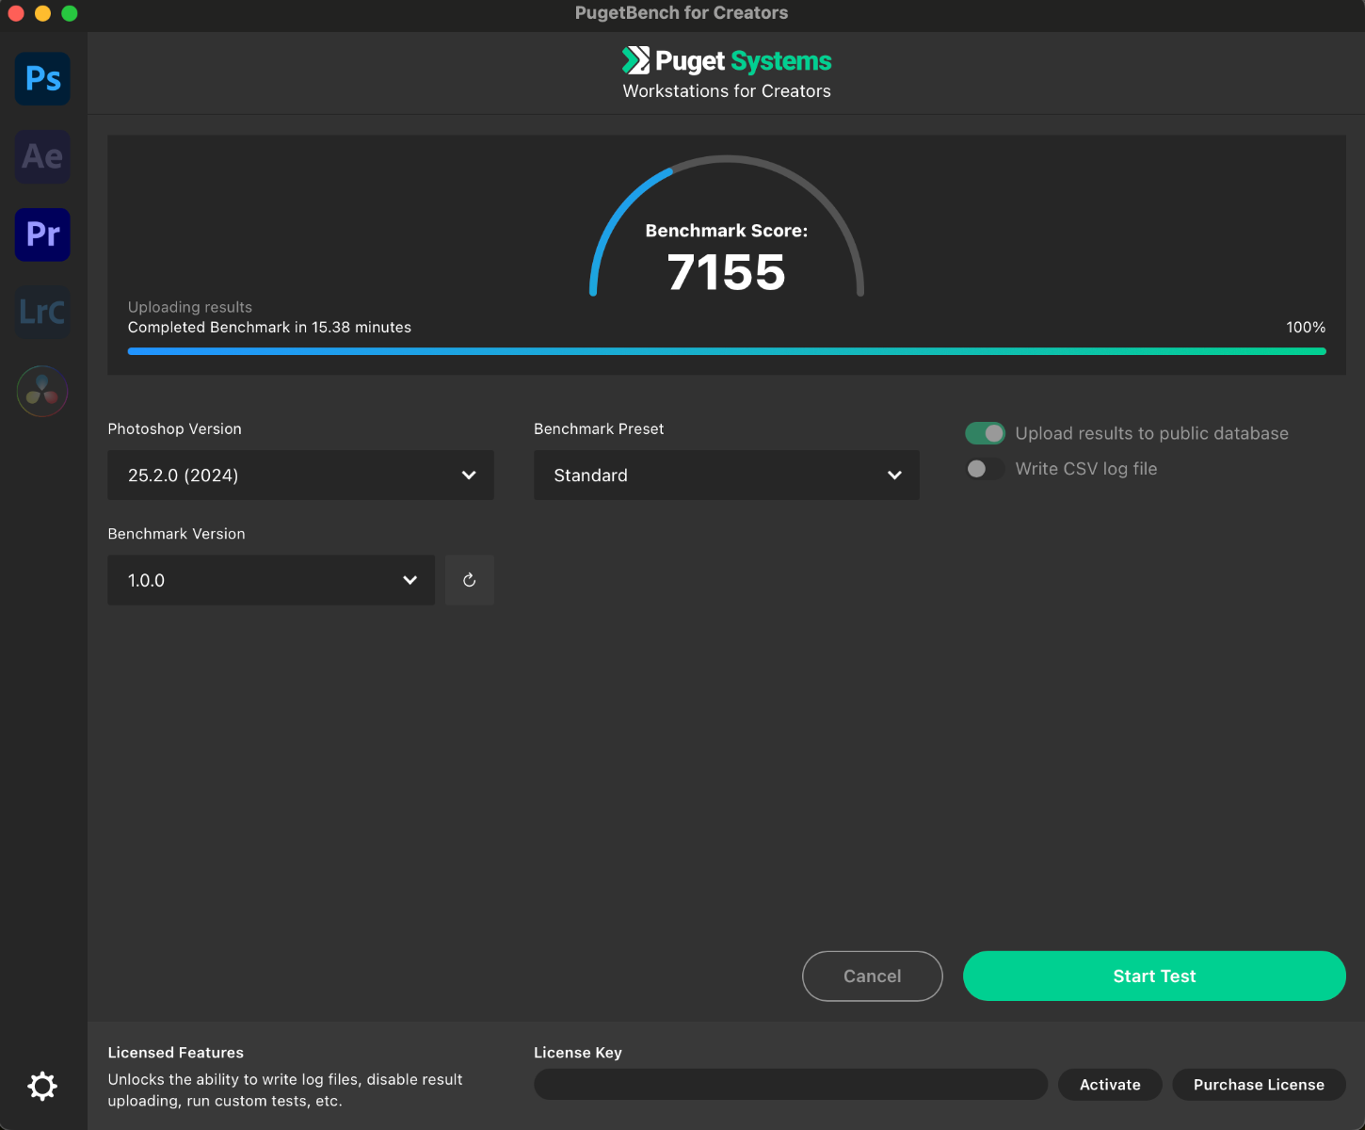Click the Benchmark Score 7155 value
The height and width of the screenshot is (1130, 1365).
coord(727,272)
